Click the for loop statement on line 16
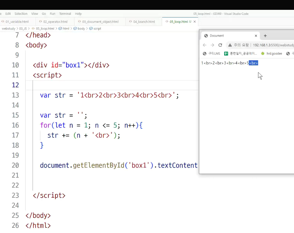The width and height of the screenshot is (294, 233). coord(91,125)
